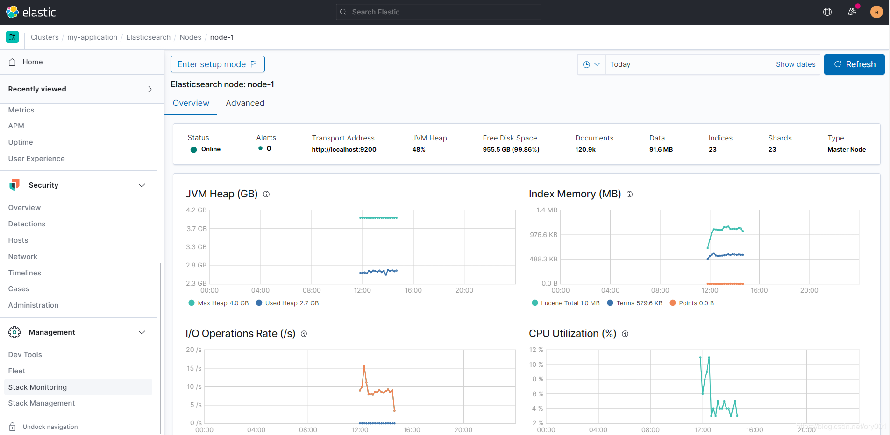
Task: Open Detections nav item
Action: tap(27, 224)
